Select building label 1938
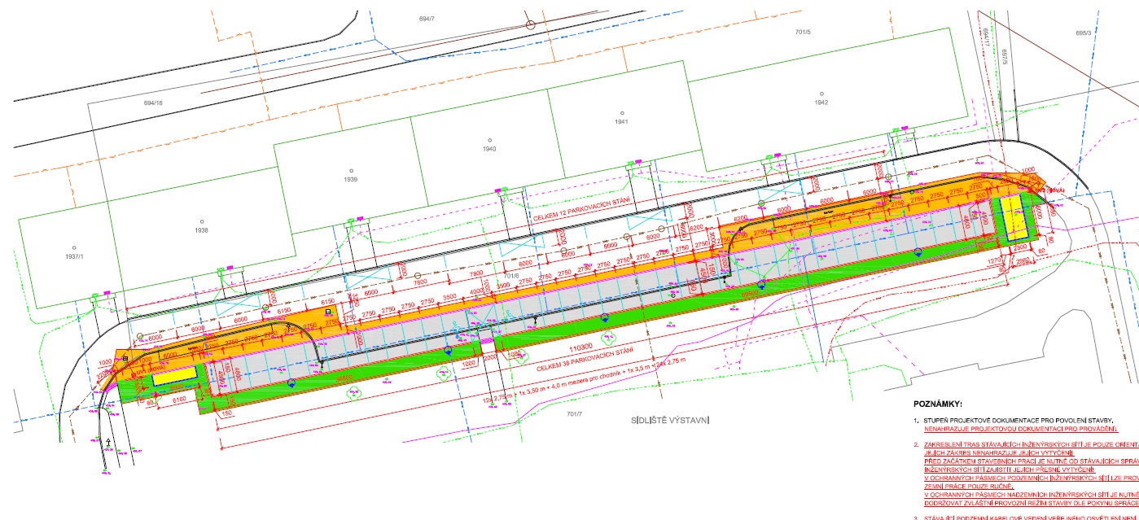This screenshot has height=520, width=1139. (201, 230)
